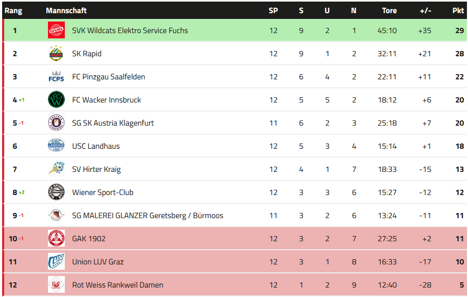Click the Wiener Sport-Club crest
Image resolution: width=468 pixels, height=297 pixels.
tap(56, 192)
